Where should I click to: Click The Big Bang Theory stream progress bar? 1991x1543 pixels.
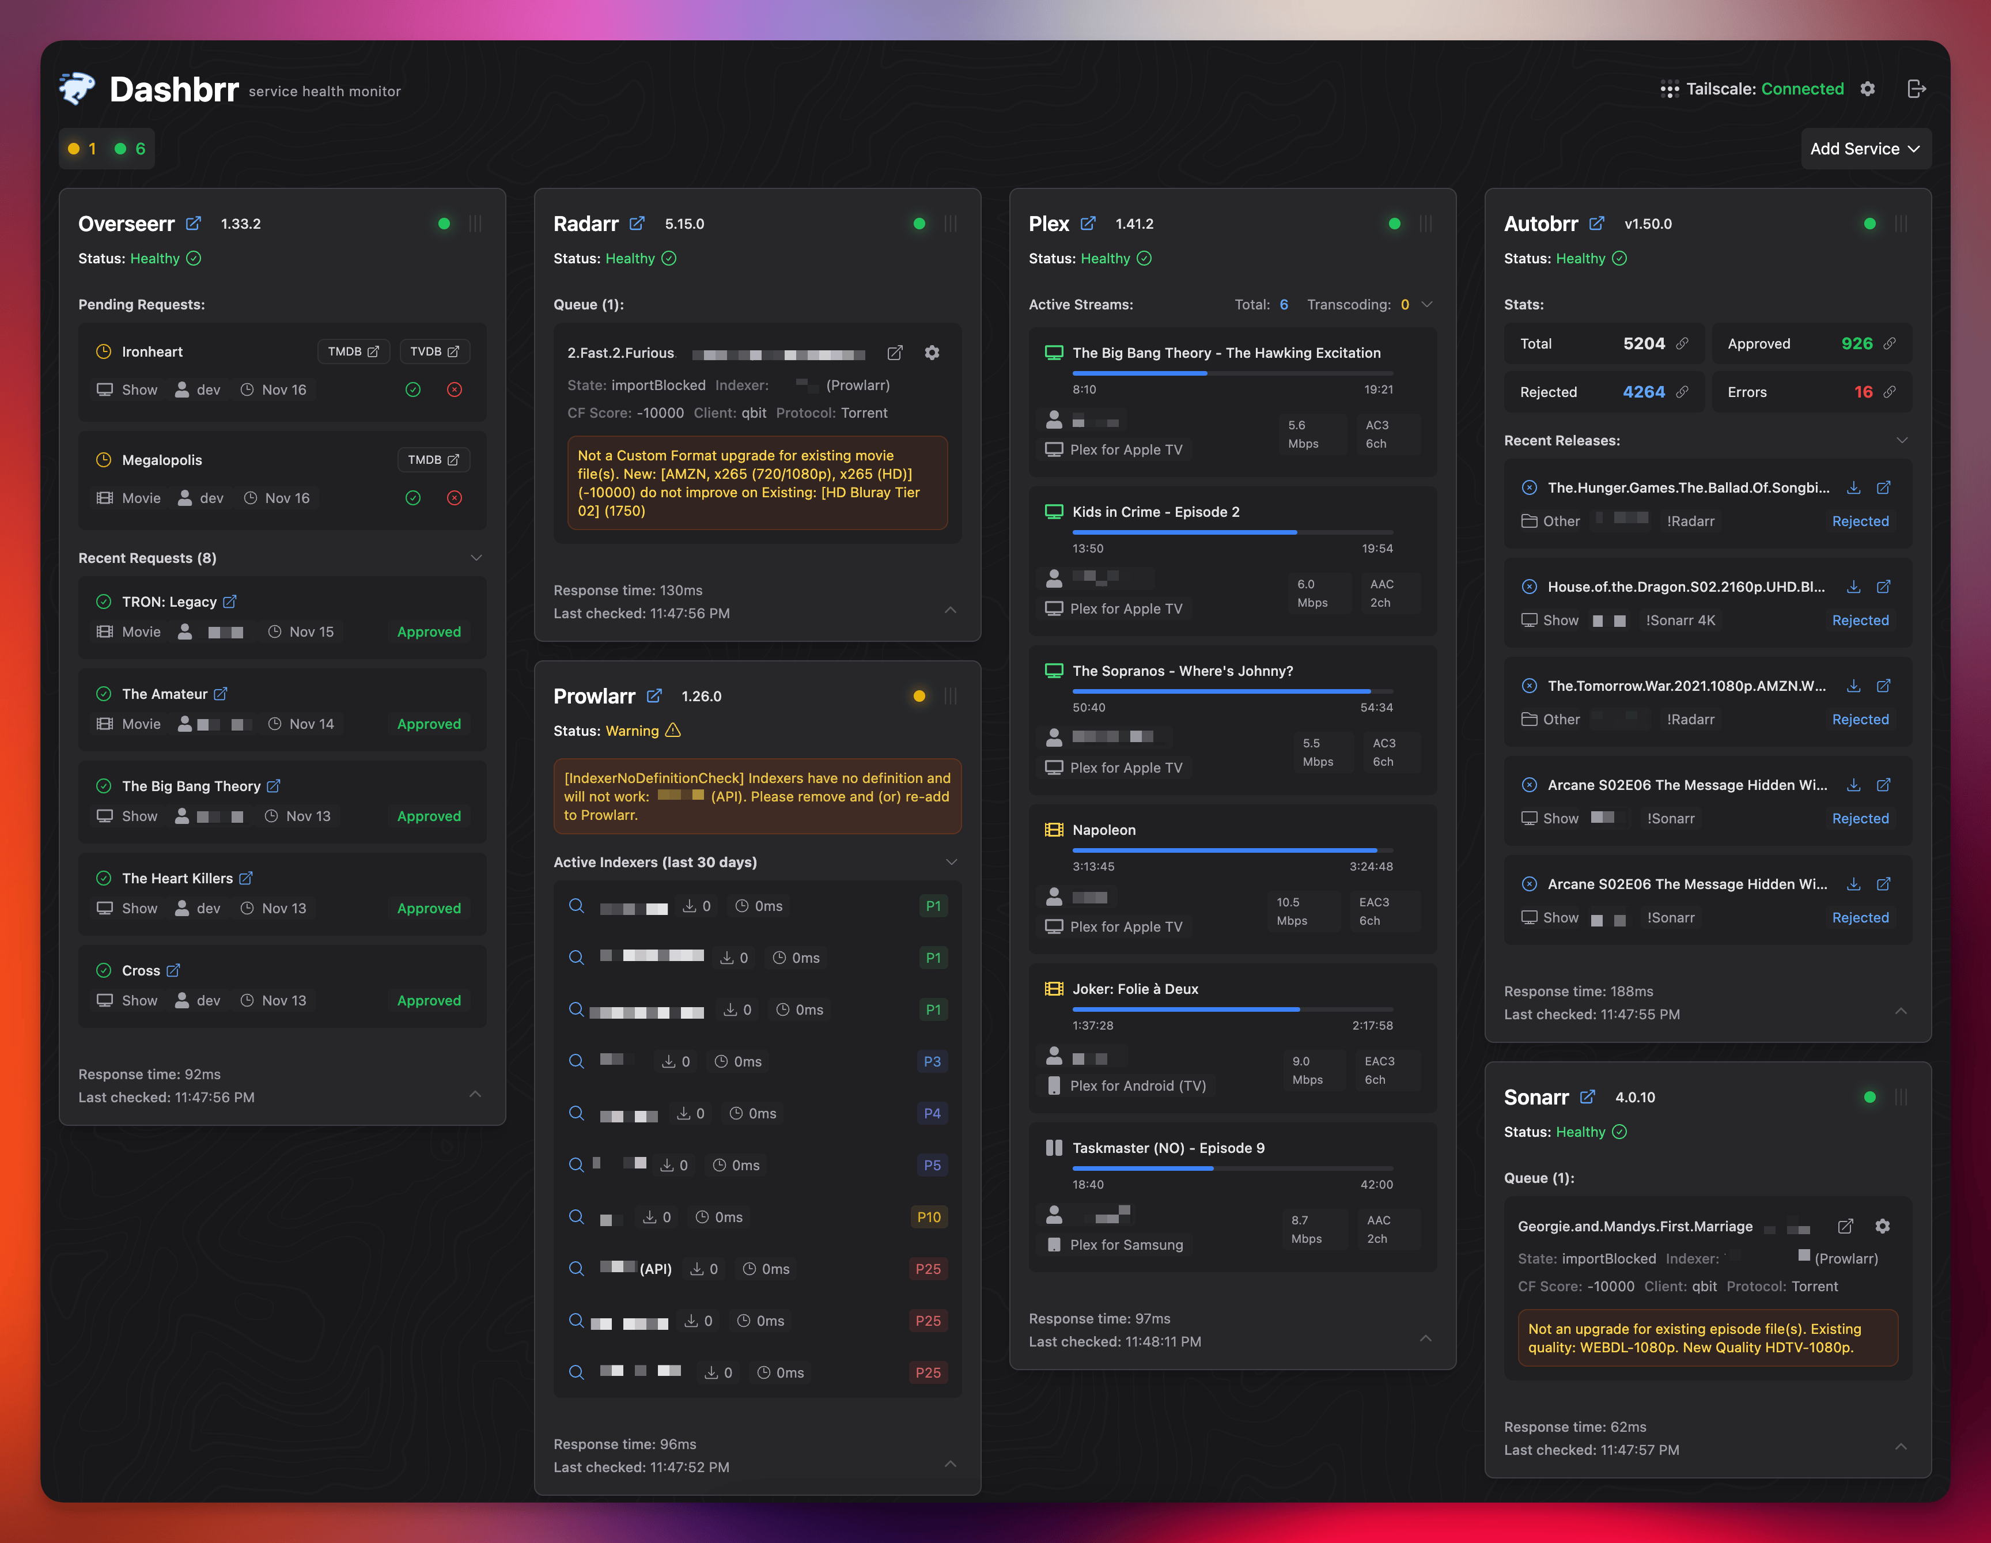click(x=1232, y=373)
